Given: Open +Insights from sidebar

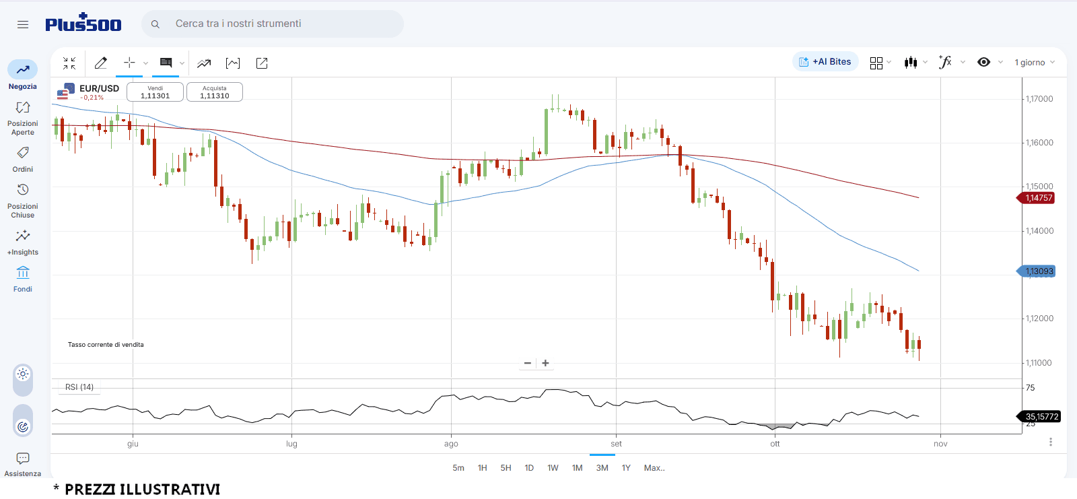Looking at the screenshot, I should [23, 242].
